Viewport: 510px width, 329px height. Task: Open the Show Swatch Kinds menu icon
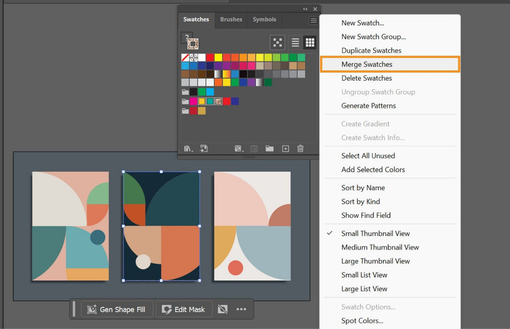pyautogui.click(x=238, y=149)
